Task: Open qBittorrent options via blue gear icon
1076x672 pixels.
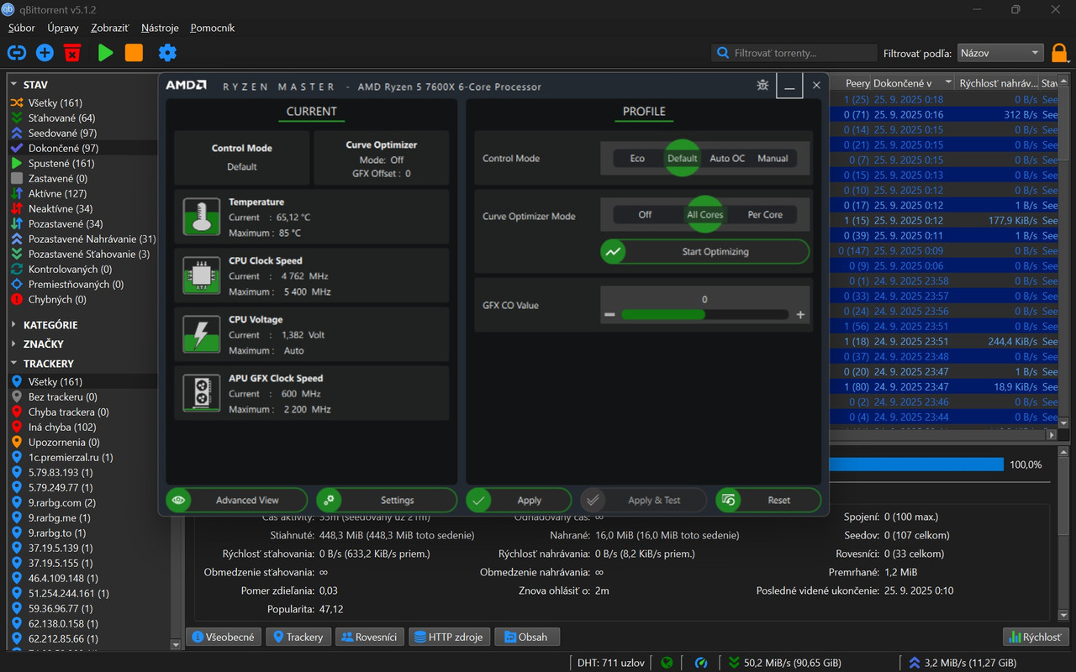Action: click(167, 53)
